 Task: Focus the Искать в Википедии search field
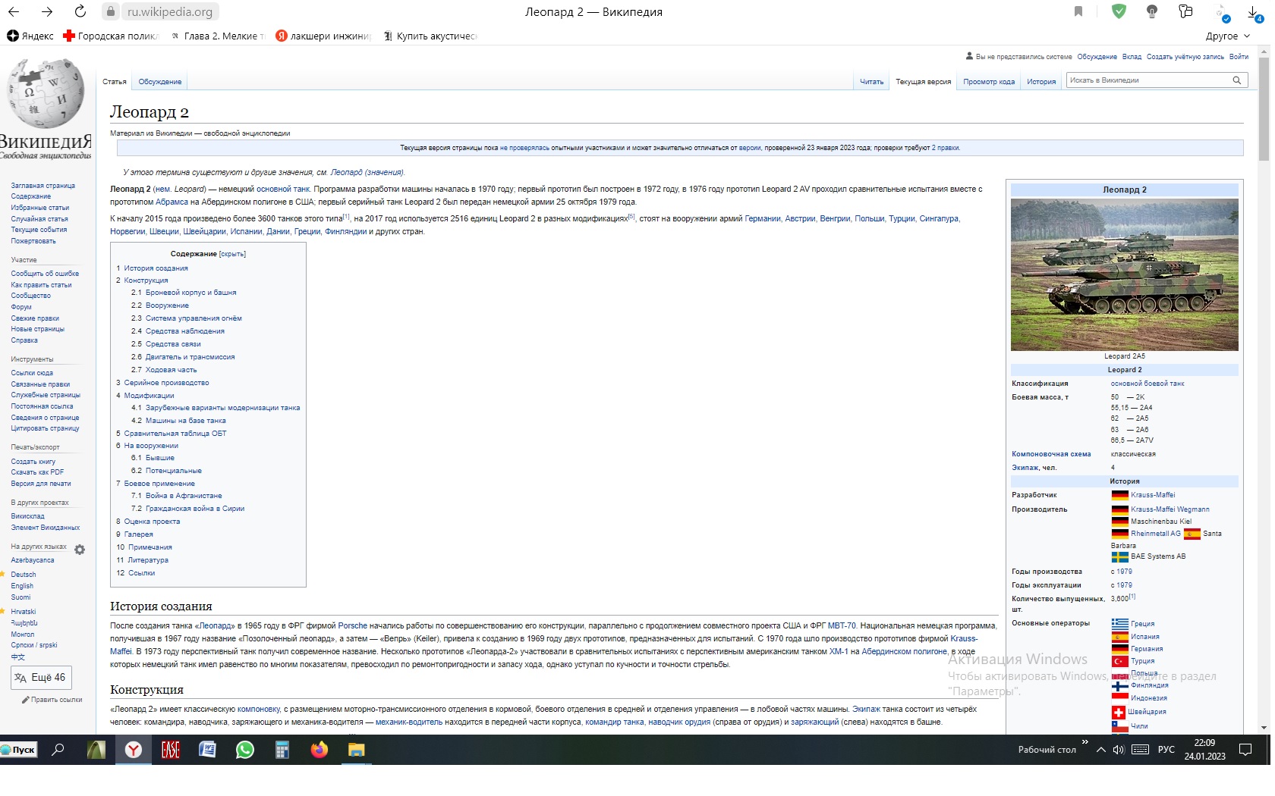click(1147, 80)
